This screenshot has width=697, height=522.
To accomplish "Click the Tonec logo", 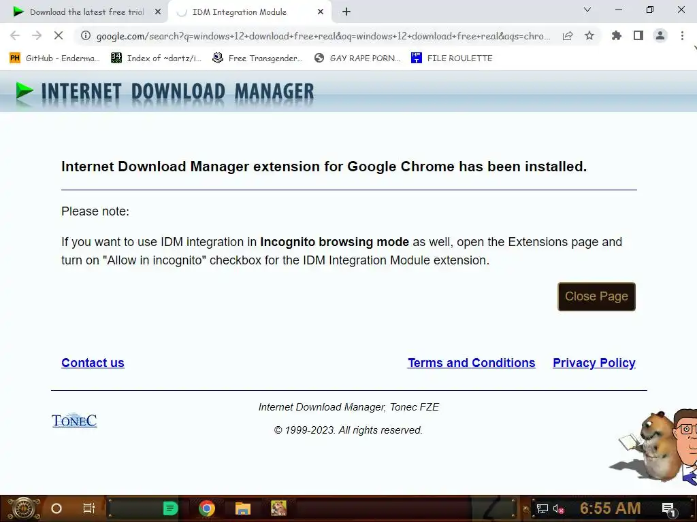I will [74, 420].
